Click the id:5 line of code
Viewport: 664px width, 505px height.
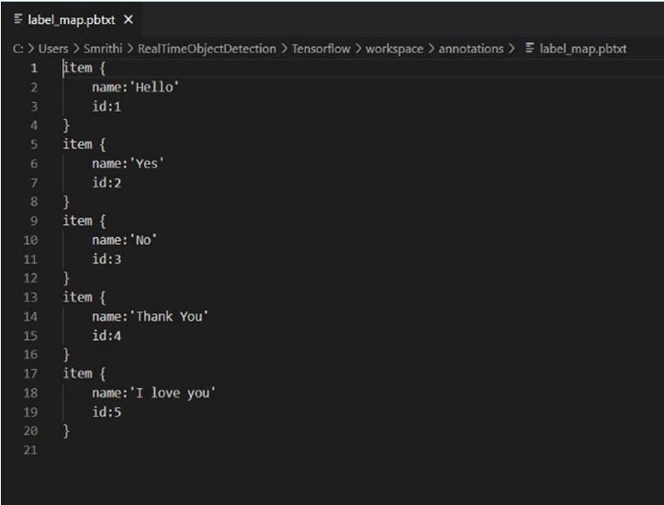pos(106,412)
